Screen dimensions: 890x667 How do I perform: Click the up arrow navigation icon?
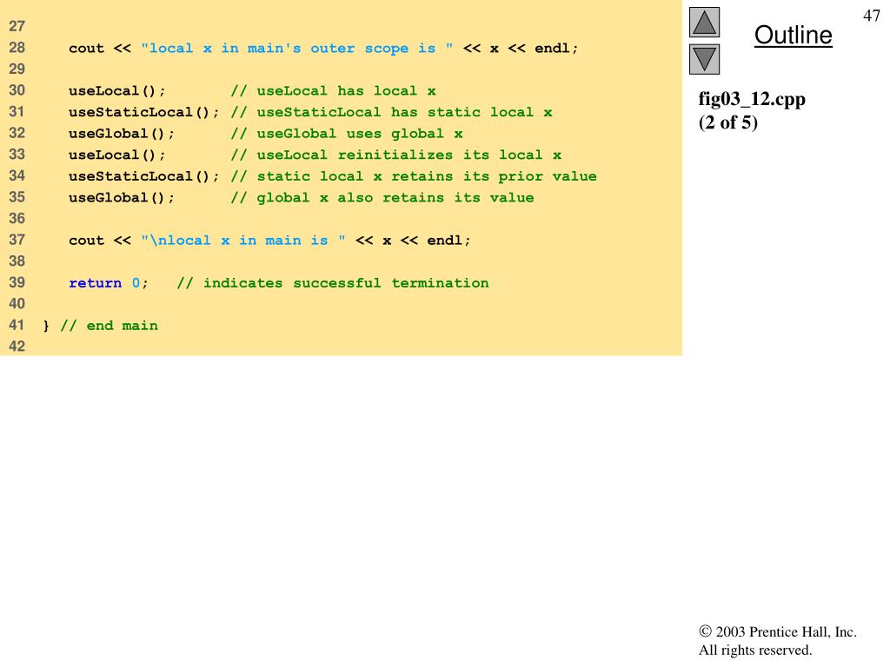(x=704, y=22)
